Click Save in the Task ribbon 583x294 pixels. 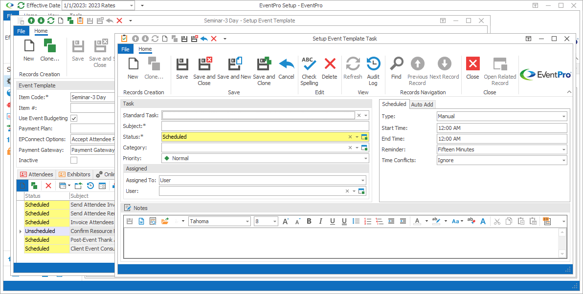pyautogui.click(x=182, y=68)
